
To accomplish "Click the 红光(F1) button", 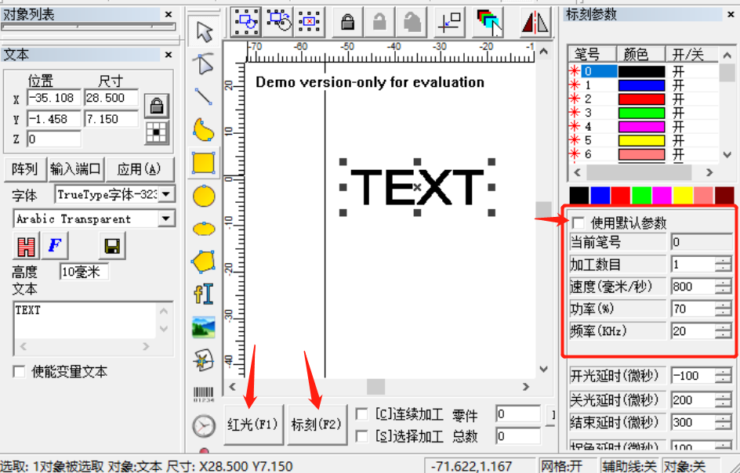I will tap(253, 424).
